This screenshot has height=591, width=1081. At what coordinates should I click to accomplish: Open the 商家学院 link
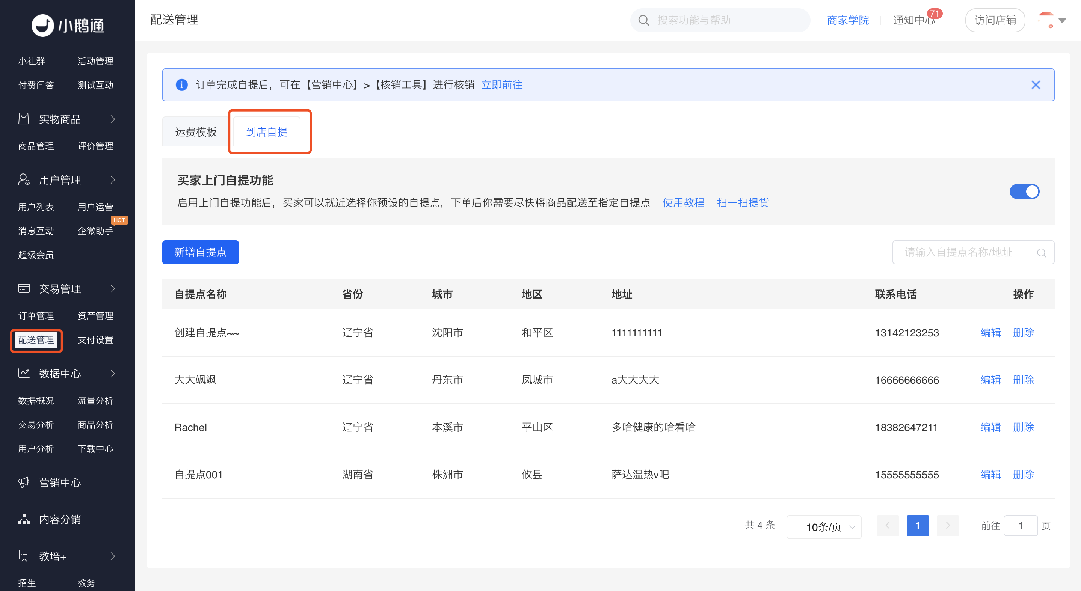tap(848, 20)
